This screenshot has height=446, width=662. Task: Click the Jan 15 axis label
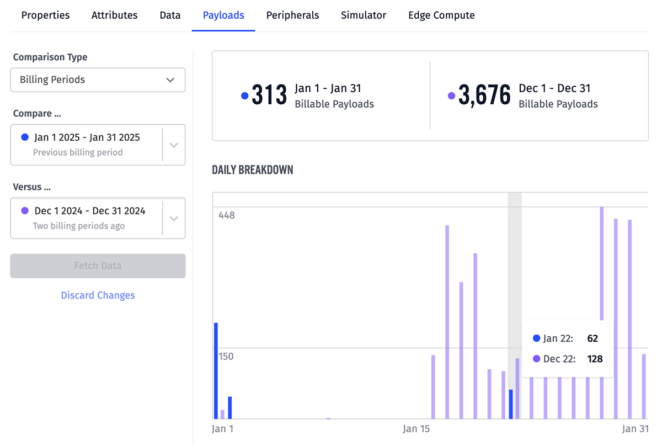[x=417, y=429]
